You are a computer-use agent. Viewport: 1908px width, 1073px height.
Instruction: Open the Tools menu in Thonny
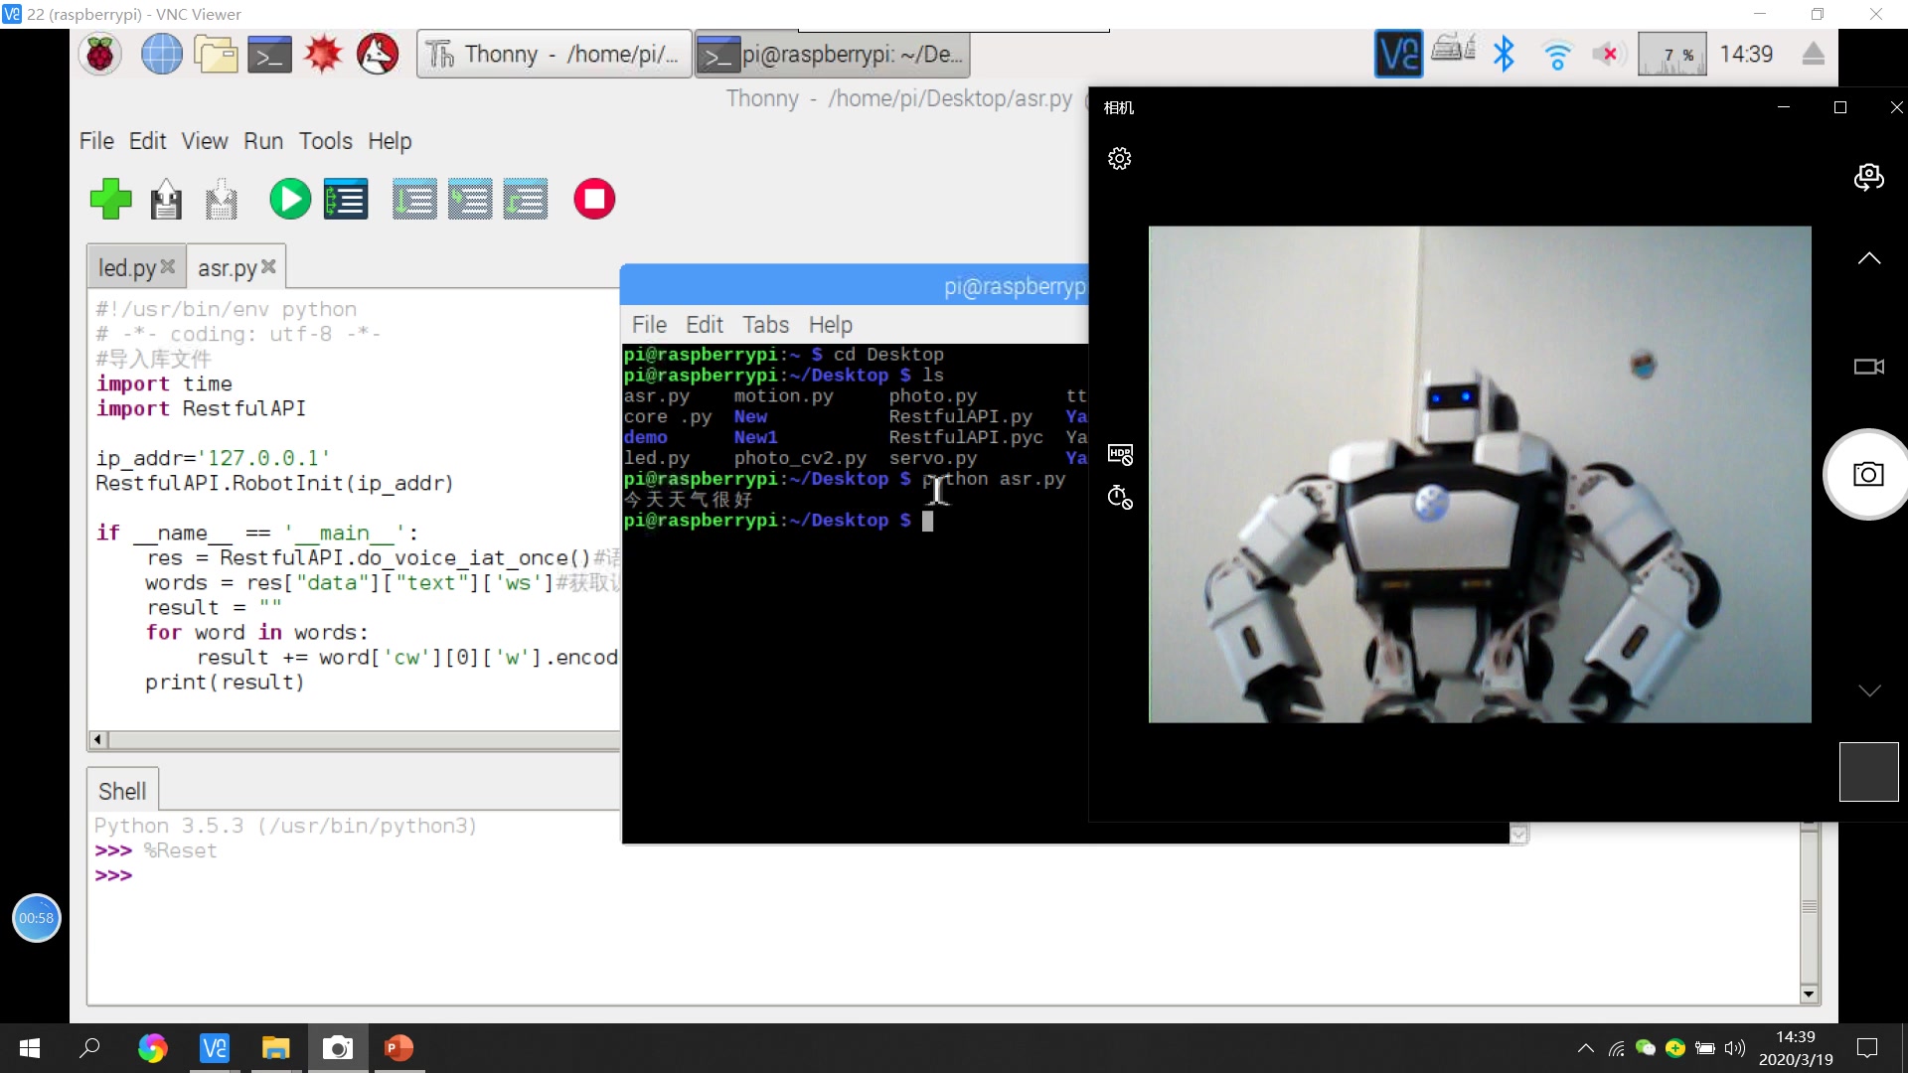pos(324,140)
